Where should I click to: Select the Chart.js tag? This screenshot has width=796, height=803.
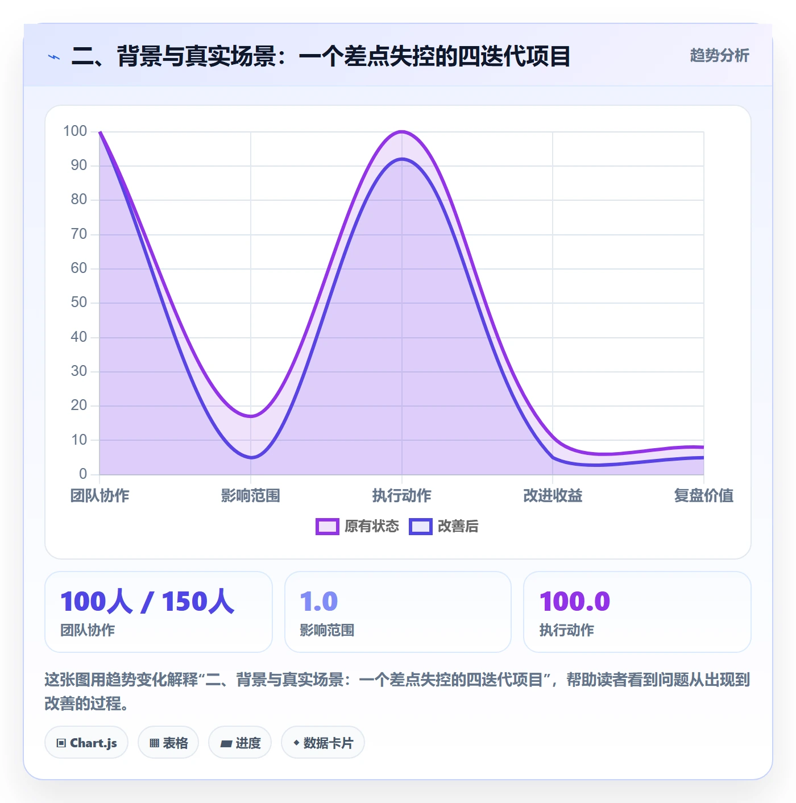[x=86, y=742]
